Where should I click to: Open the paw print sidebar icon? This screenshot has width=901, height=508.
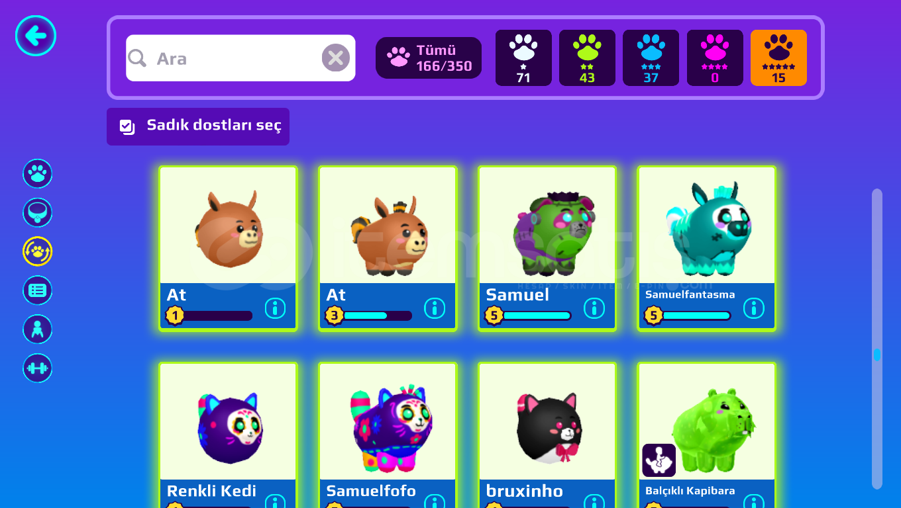(x=38, y=174)
